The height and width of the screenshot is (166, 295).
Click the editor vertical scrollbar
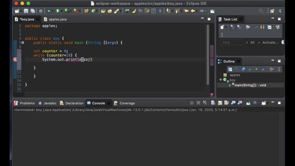pyautogui.click(x=208, y=55)
